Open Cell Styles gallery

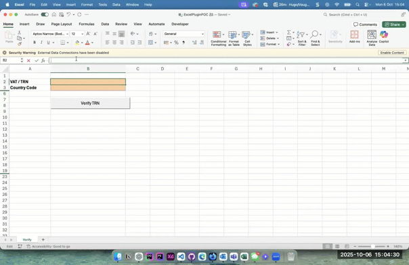247,39
